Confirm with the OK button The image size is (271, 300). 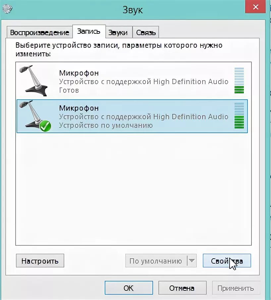129,288
